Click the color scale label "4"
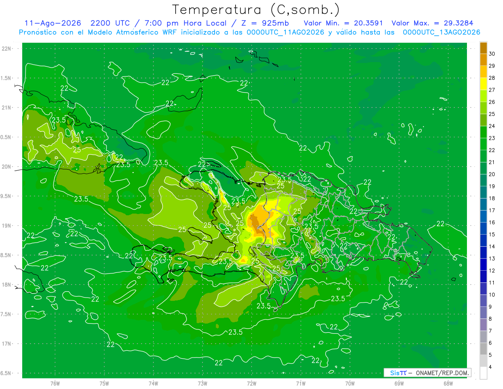Screen dimensions: 503x389 490,367
